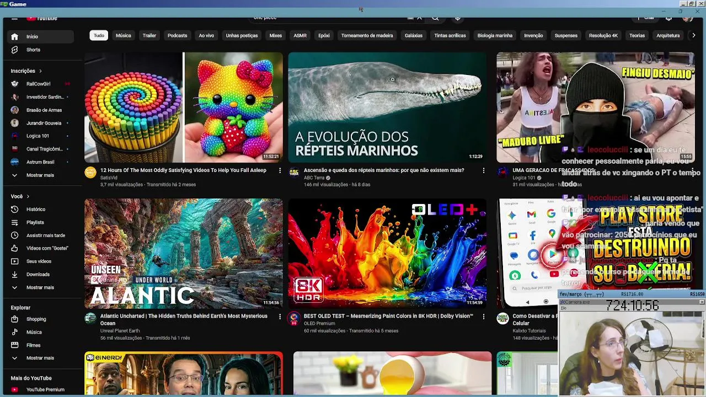Screen dimensions: 706x397
Task: Open Música under Explorar
Action: pos(40,332)
